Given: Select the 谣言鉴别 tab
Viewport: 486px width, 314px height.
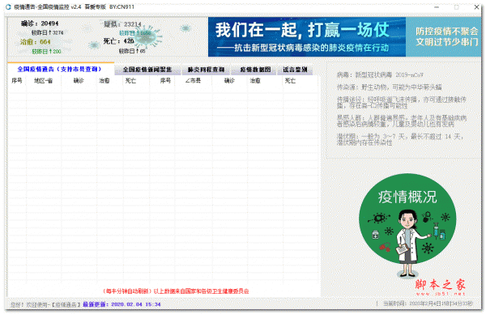Looking at the screenshot, I should tap(295, 70).
